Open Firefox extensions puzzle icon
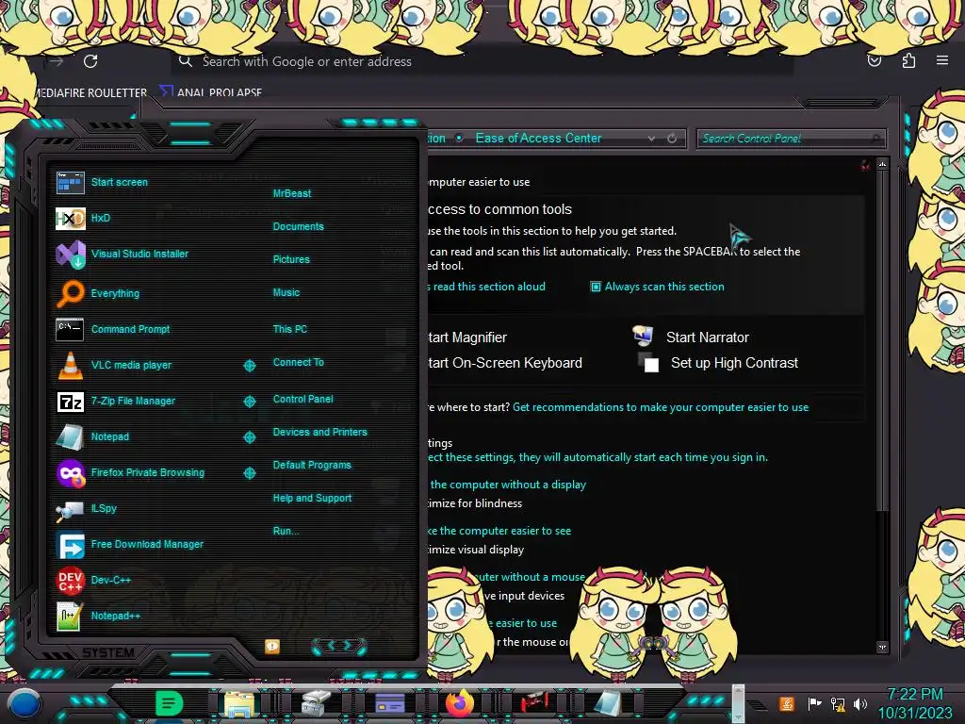This screenshot has height=724, width=965. [908, 60]
